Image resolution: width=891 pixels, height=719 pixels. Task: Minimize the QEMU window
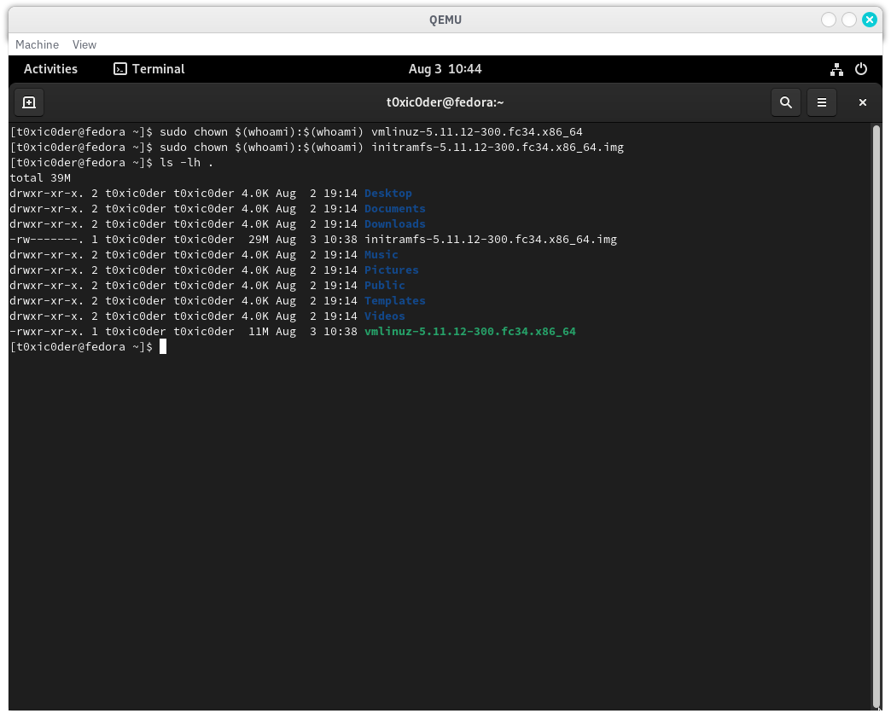point(829,20)
